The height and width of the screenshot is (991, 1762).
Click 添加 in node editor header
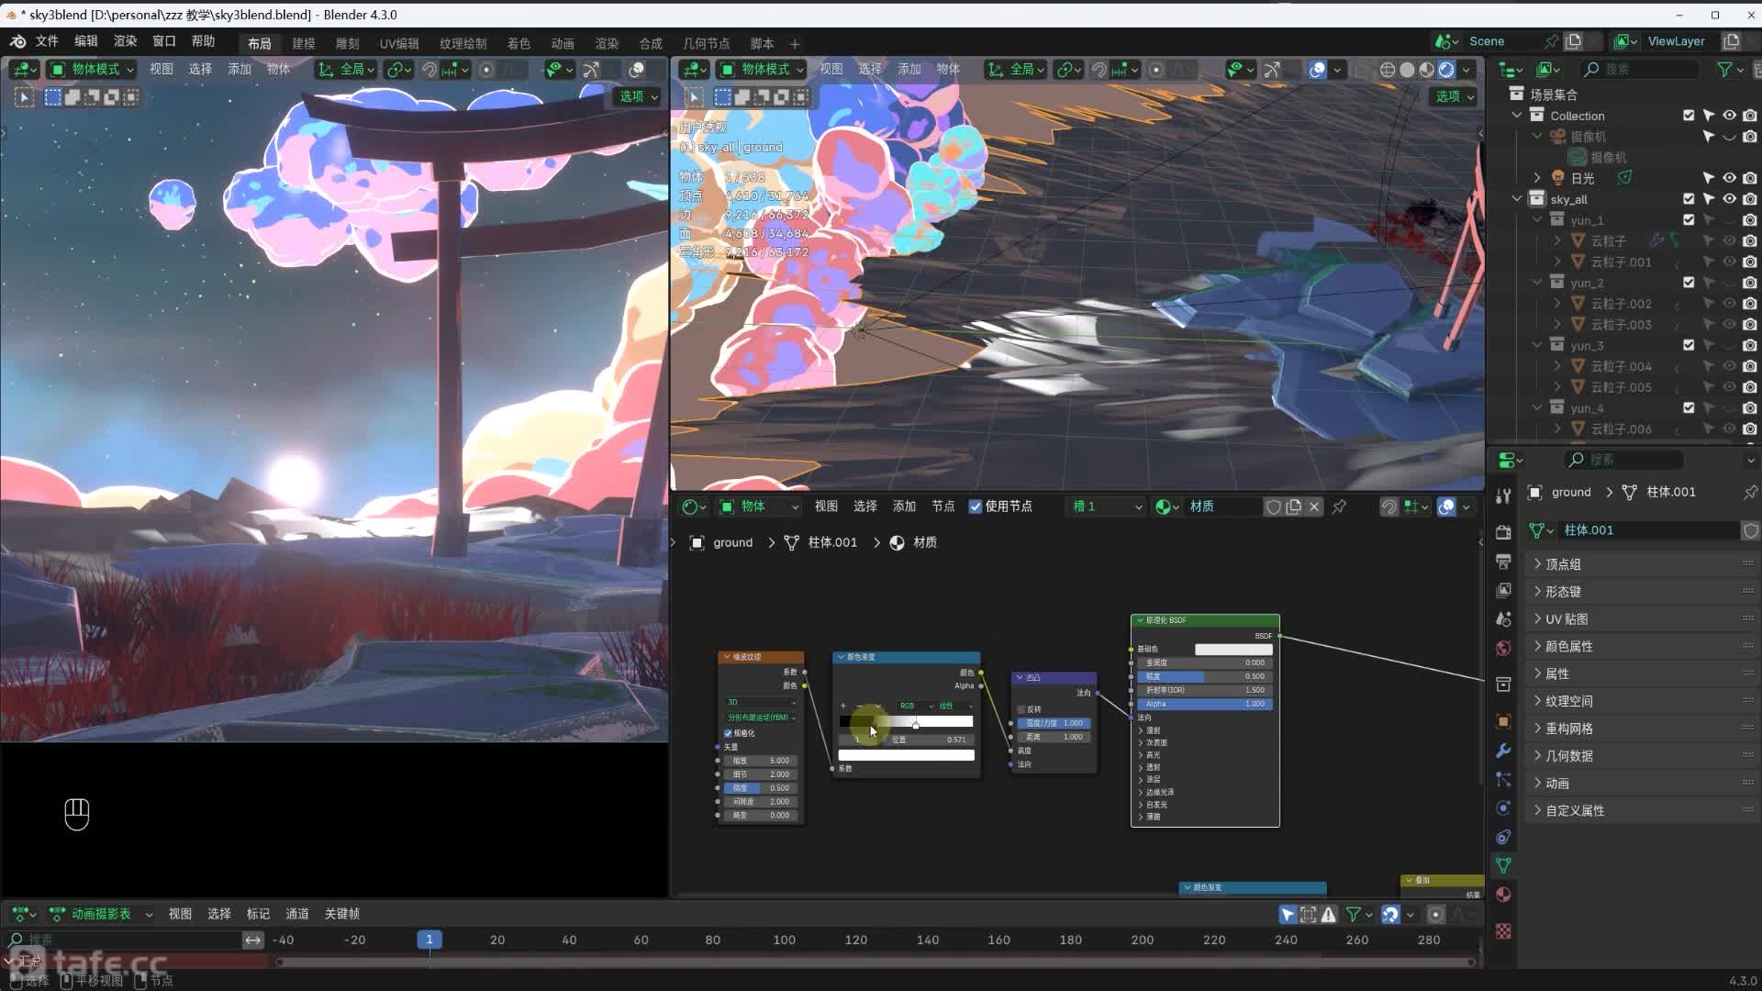(x=904, y=507)
